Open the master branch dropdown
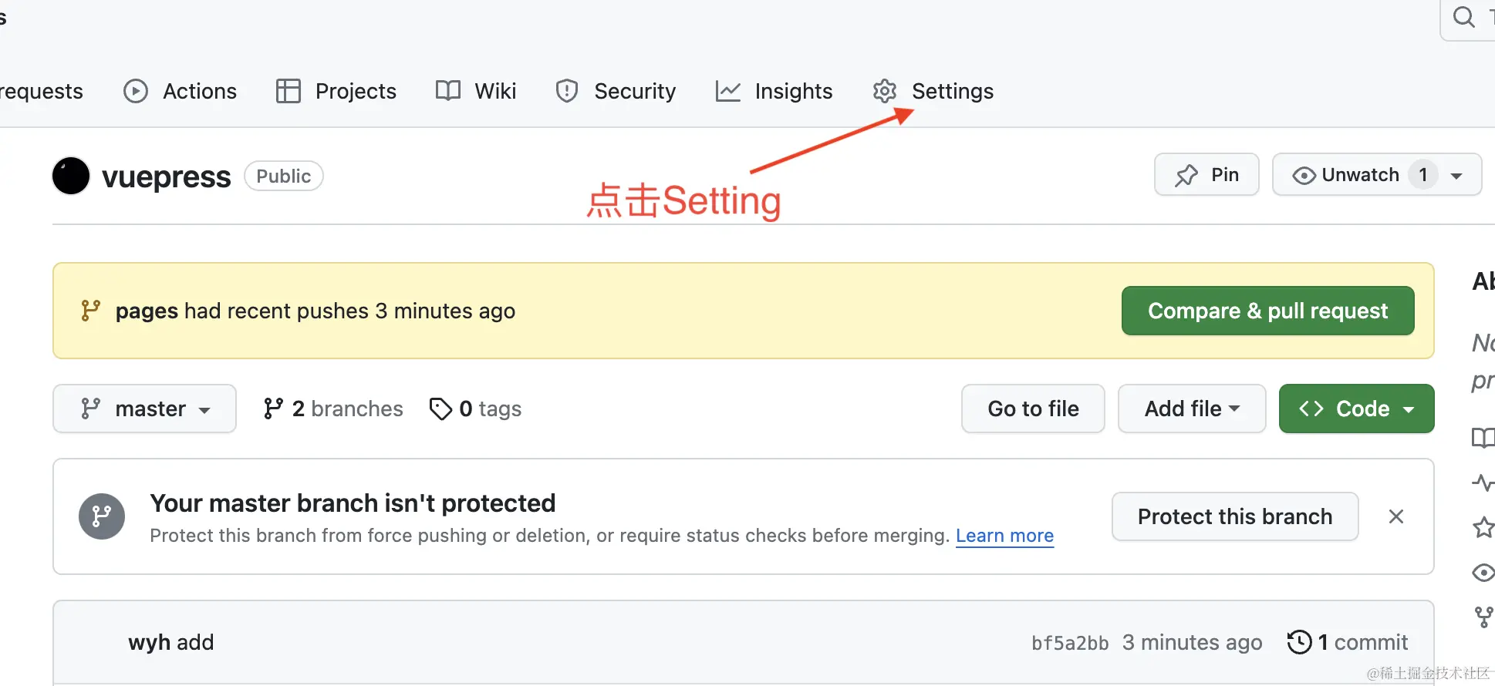1495x686 pixels. (x=144, y=409)
